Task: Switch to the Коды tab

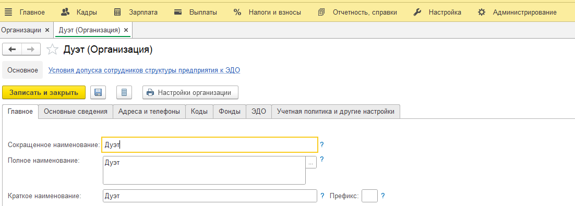Action: (199, 112)
